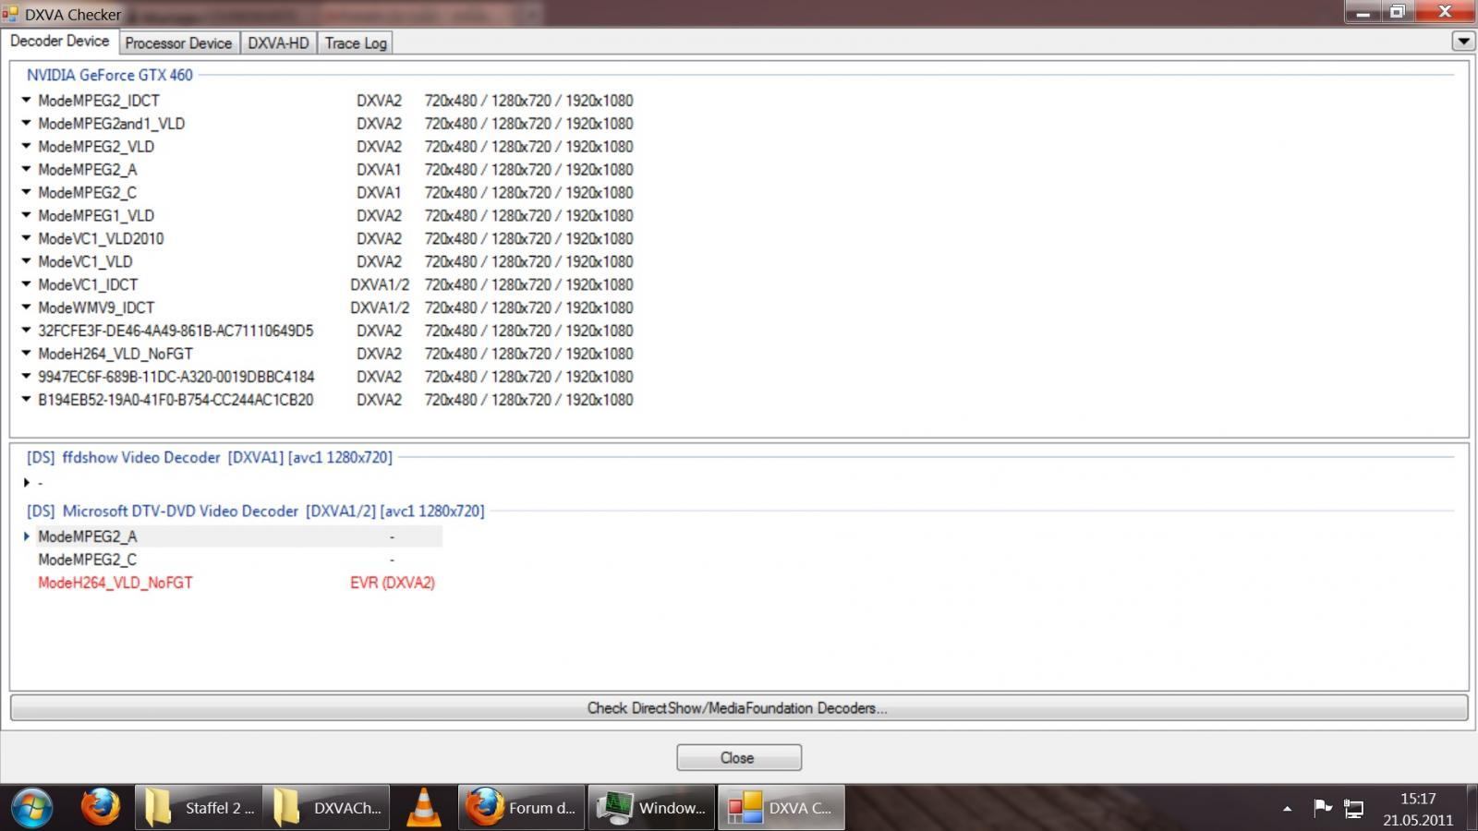Screen dimensions: 1478x831
Task: Open the network tray icon
Action: [1353, 810]
